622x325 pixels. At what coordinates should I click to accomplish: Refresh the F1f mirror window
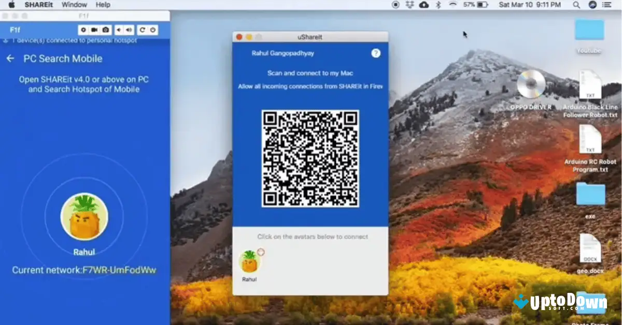(x=143, y=29)
